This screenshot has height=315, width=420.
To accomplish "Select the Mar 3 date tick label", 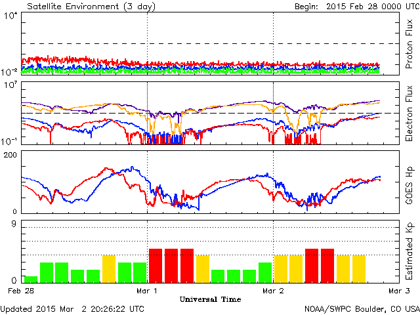I will coord(398,289).
